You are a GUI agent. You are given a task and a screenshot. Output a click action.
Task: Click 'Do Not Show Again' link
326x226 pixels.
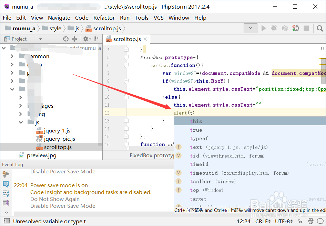[x=55, y=199]
